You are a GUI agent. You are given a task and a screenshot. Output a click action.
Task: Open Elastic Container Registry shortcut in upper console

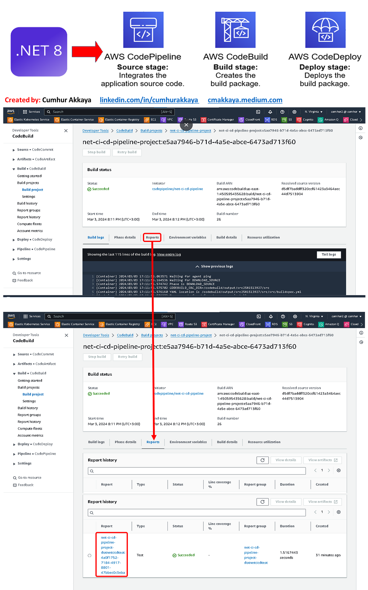pyautogui.click(x=119, y=120)
